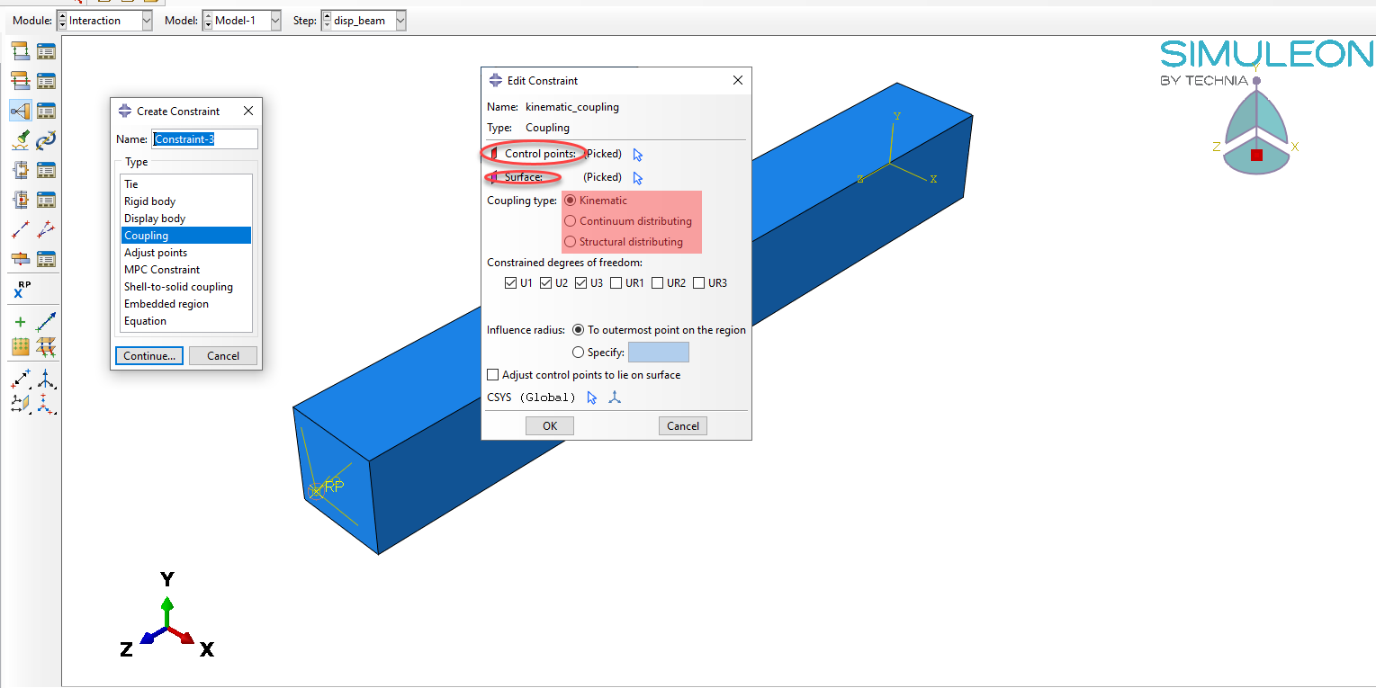Open the Constraint Manager

[x=47, y=110]
